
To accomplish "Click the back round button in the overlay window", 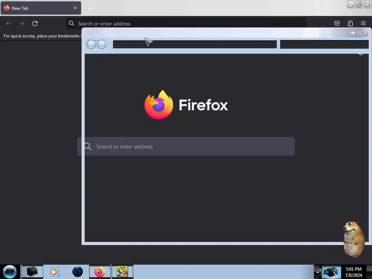I will (91, 44).
